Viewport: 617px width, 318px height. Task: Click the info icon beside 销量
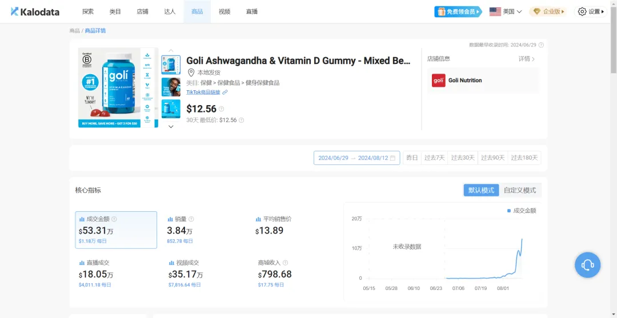(x=191, y=219)
